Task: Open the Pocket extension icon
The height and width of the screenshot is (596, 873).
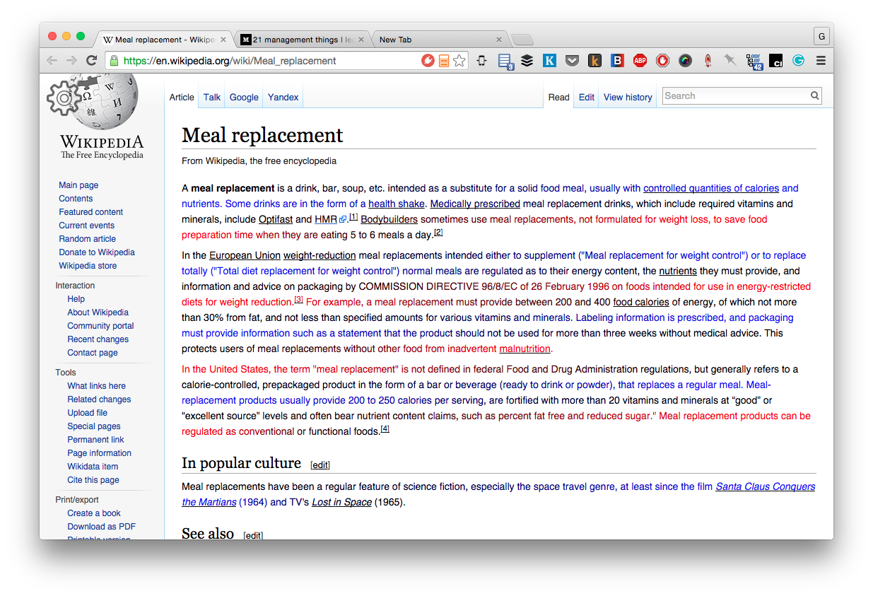Action: click(x=573, y=61)
